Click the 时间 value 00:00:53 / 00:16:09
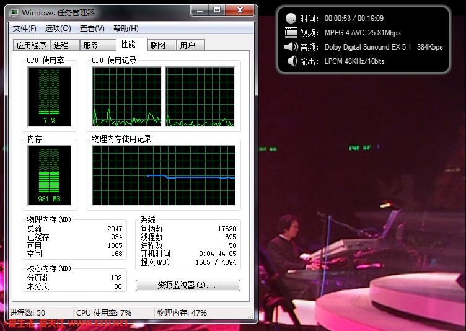The image size is (466, 331). coord(354,19)
